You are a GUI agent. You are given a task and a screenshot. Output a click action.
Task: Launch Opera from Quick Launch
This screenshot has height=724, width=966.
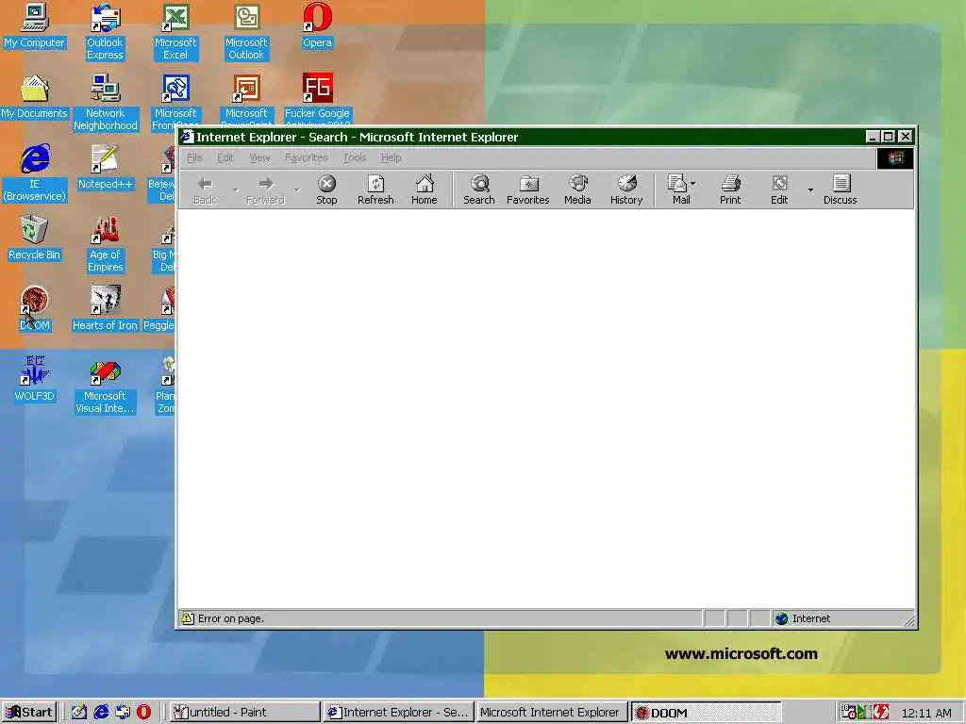pyautogui.click(x=143, y=712)
